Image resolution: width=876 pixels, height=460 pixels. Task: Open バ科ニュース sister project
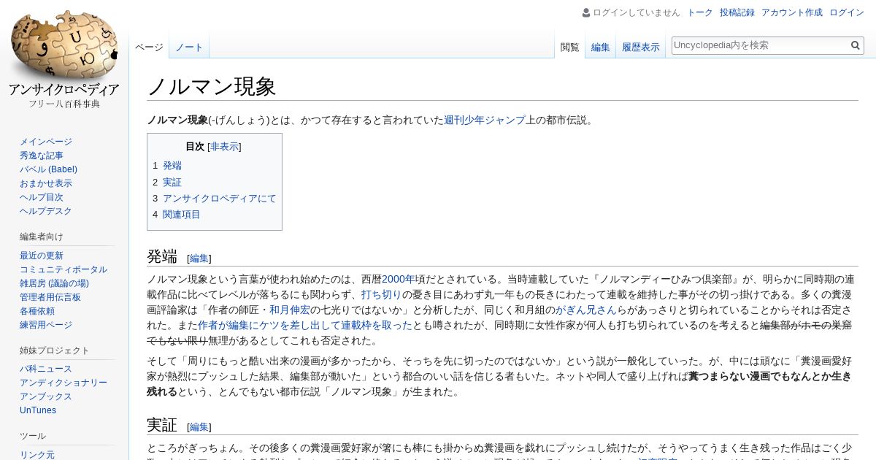46,369
